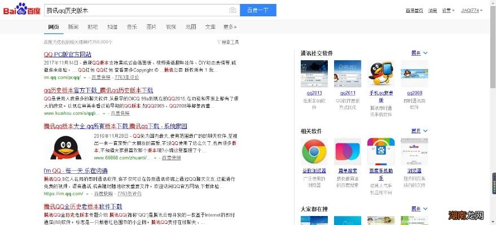The height and width of the screenshot is (225, 496).
Task: Click the camera image-search icon
Action: coord(232,10)
